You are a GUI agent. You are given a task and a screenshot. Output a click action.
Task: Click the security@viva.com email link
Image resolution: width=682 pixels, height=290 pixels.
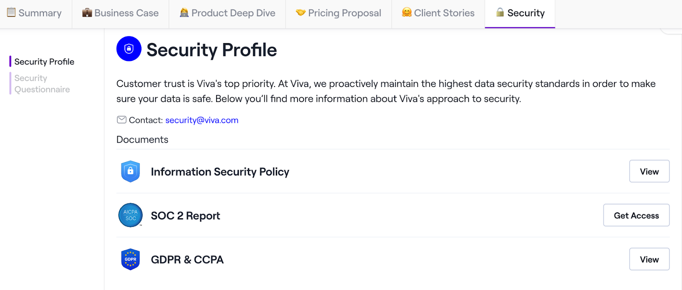coord(202,120)
